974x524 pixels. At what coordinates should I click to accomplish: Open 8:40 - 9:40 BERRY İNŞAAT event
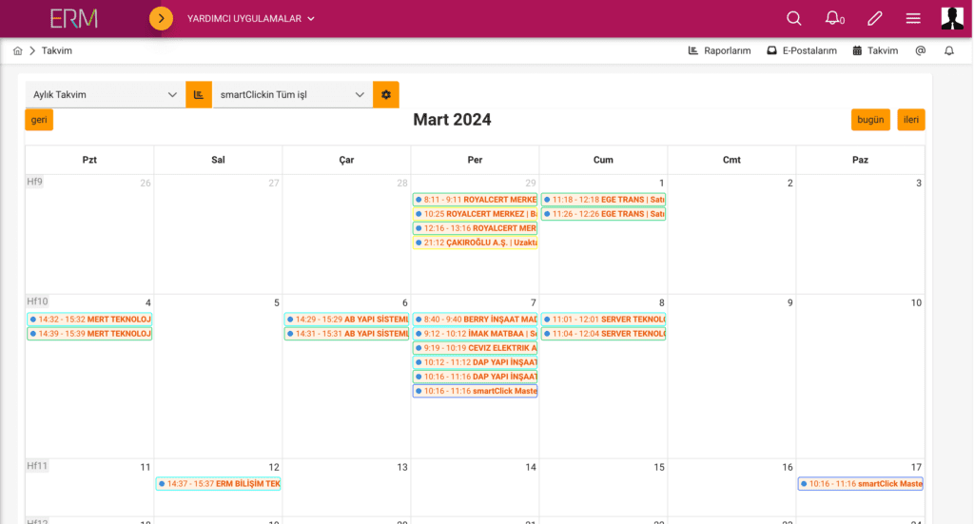[x=476, y=320]
